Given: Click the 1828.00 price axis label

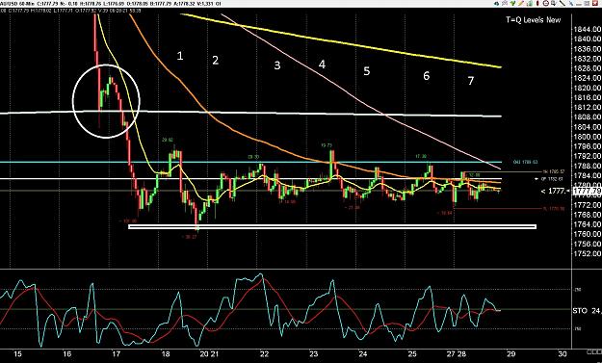Looking at the screenshot, I should pos(587,68).
